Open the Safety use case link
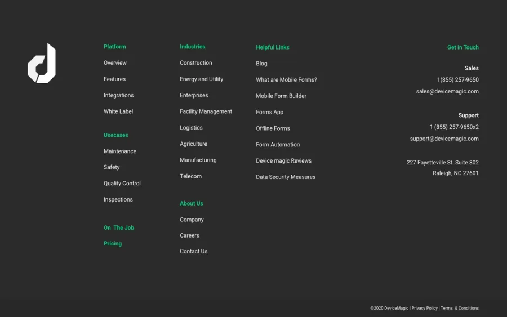This screenshot has width=507, height=317. (112, 167)
